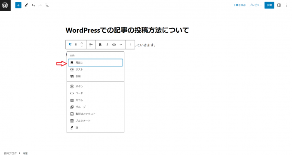
Task: Open the text alignment control
Action: pyautogui.click(x=91, y=45)
